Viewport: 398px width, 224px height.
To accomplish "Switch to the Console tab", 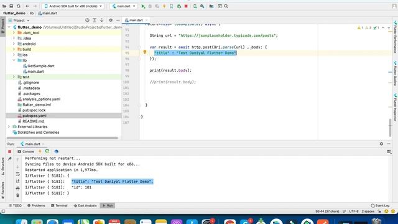I will pyautogui.click(x=25, y=151).
